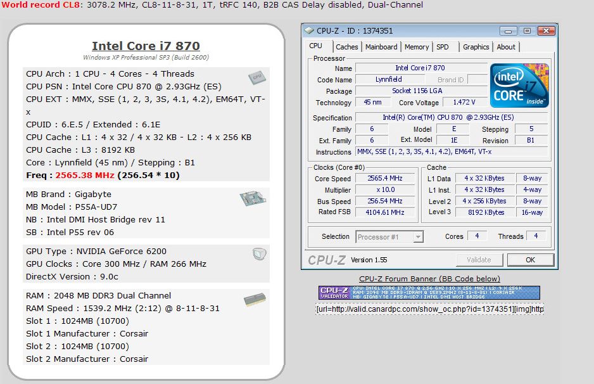Screen dimensions: 594x384
Task: Click the L1 Data associativity 8-way value
Action: point(532,178)
